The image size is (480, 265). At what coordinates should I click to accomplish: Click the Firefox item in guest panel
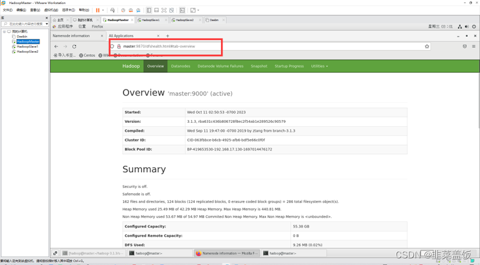97,27
